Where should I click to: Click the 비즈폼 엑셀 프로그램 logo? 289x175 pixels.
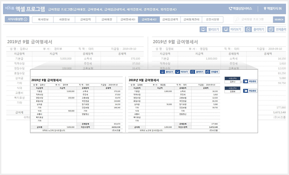click(25, 8)
